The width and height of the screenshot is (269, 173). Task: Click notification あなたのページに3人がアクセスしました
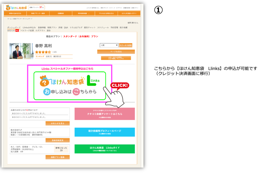coord(29,113)
